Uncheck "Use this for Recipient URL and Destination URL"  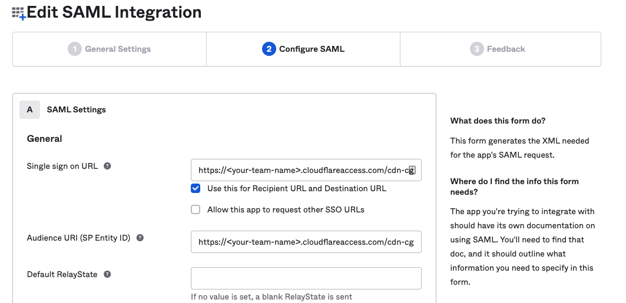point(196,189)
